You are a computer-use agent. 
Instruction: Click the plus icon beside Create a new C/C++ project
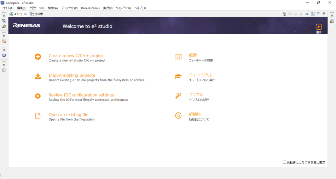point(38,57)
